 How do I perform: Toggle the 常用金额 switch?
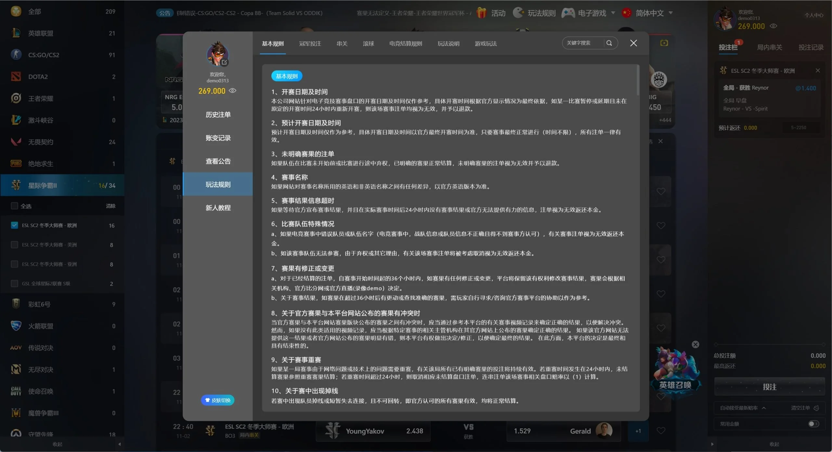pyautogui.click(x=813, y=424)
